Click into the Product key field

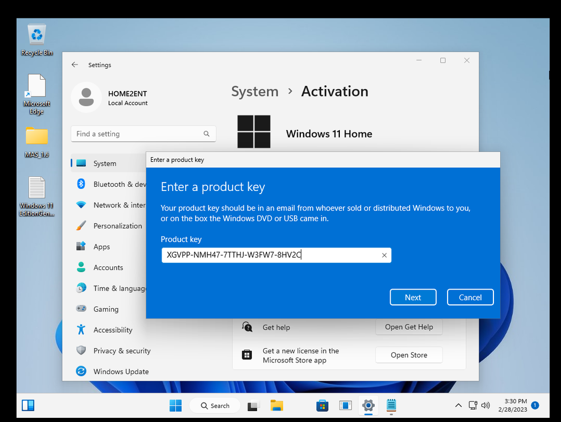[x=276, y=255]
